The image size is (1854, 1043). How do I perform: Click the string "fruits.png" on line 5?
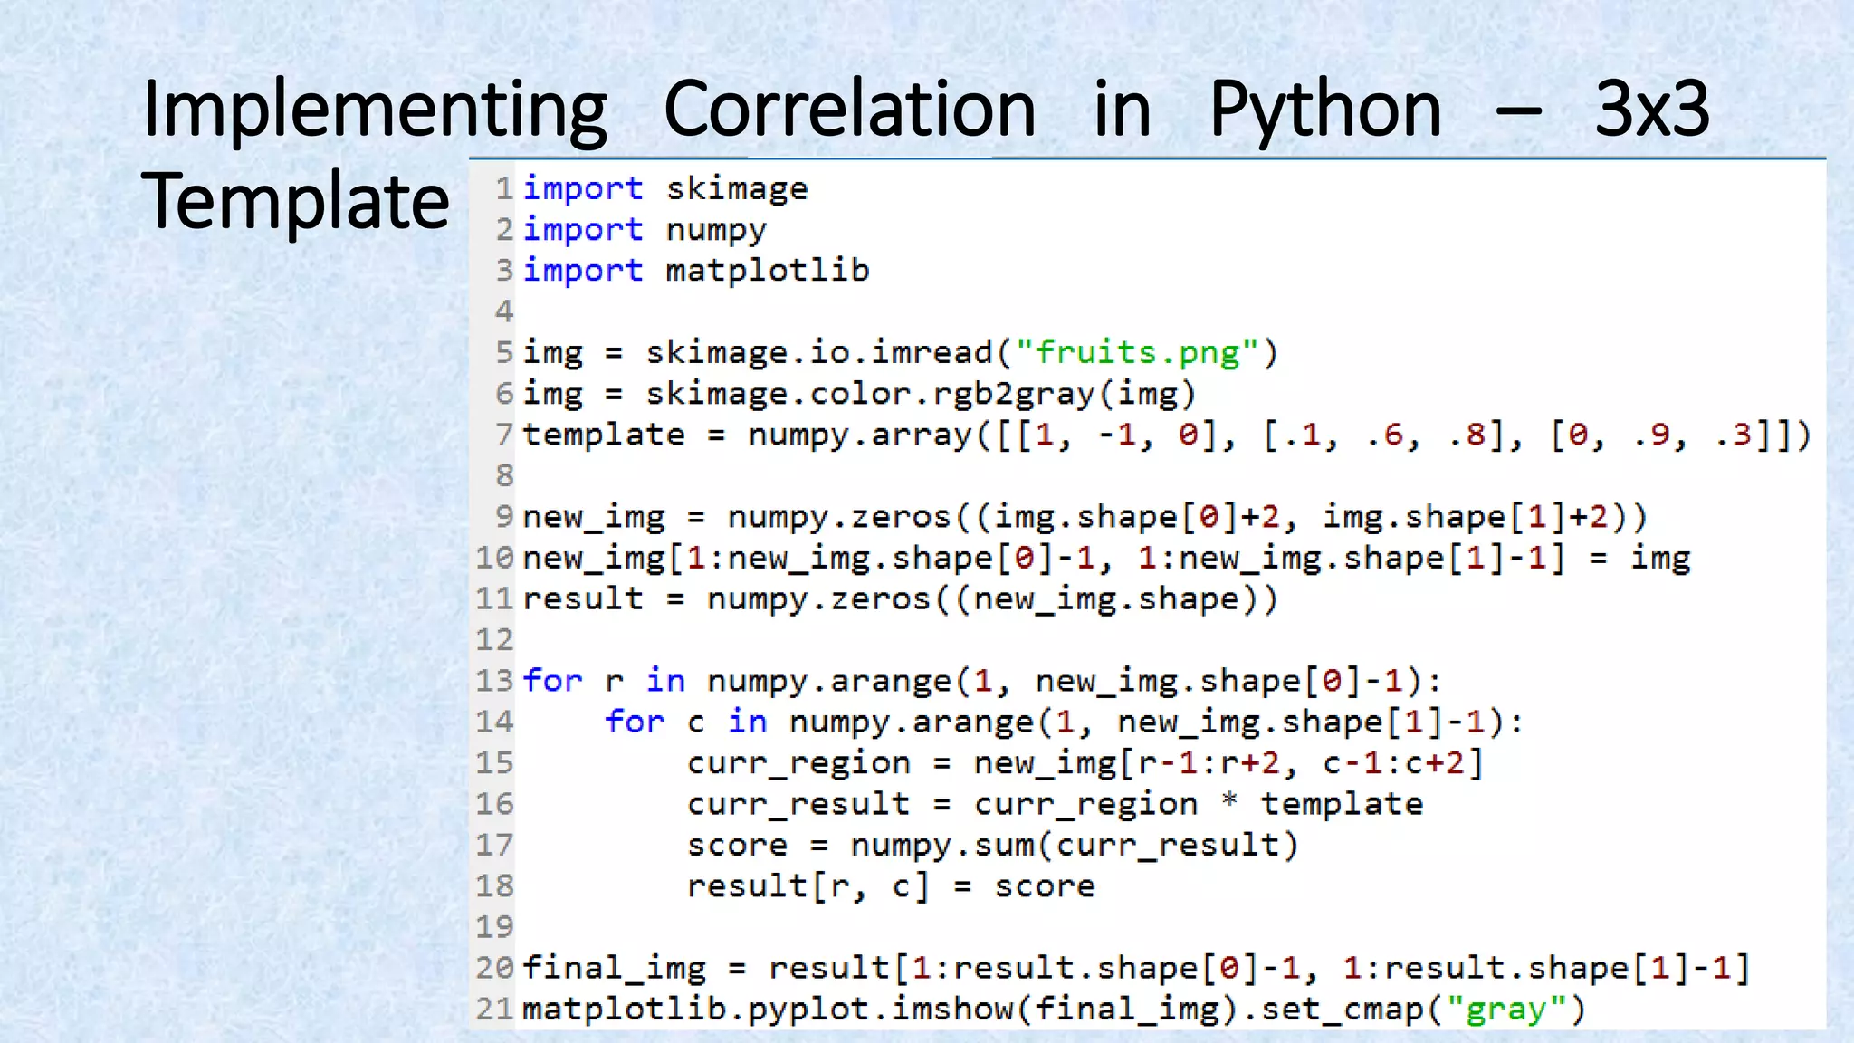point(1137,352)
